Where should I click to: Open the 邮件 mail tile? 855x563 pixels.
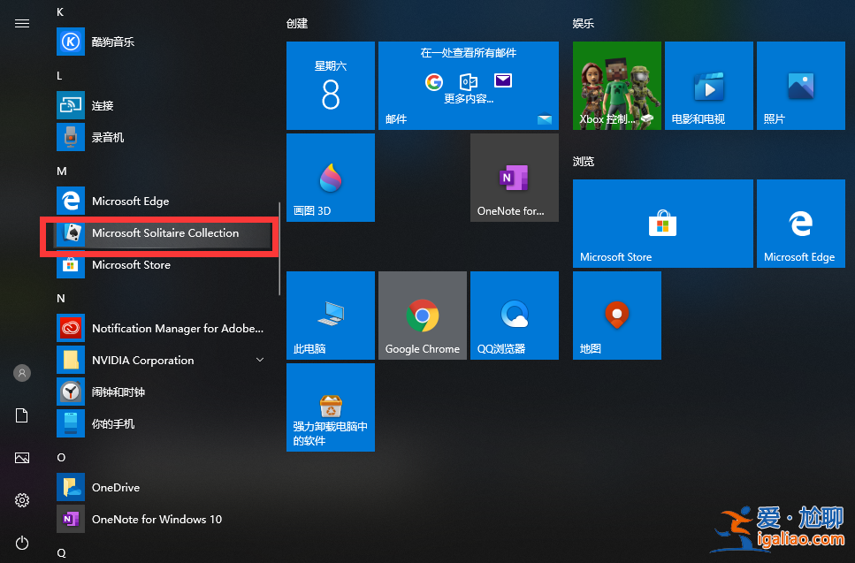point(468,86)
